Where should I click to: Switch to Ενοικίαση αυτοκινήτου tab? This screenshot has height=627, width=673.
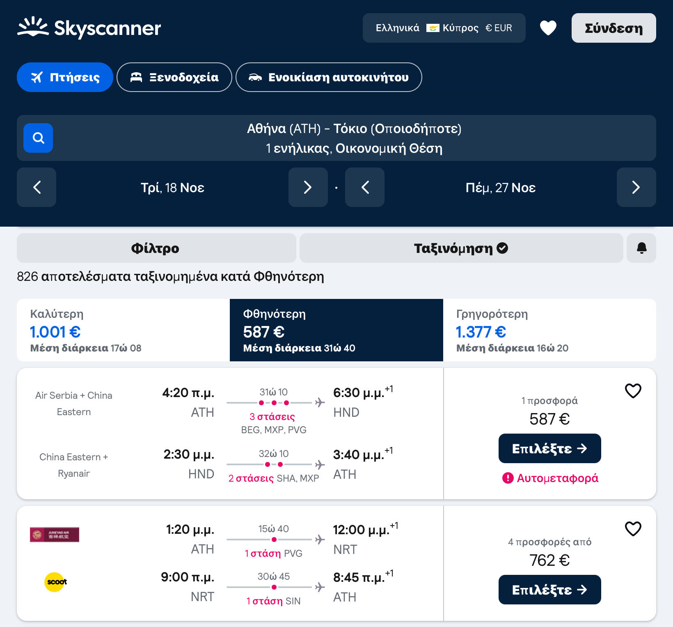click(x=329, y=77)
